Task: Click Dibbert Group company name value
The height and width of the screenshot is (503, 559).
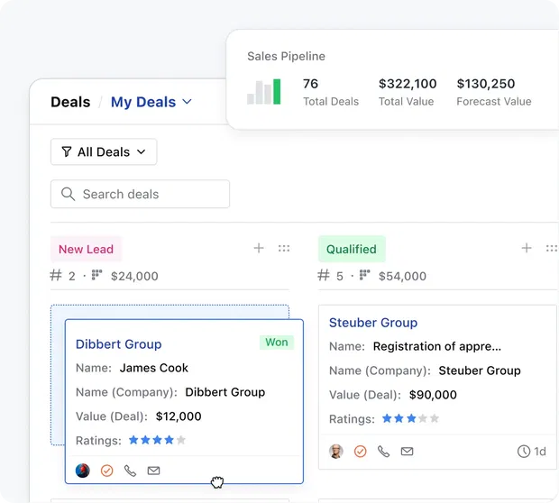Action: click(x=225, y=392)
